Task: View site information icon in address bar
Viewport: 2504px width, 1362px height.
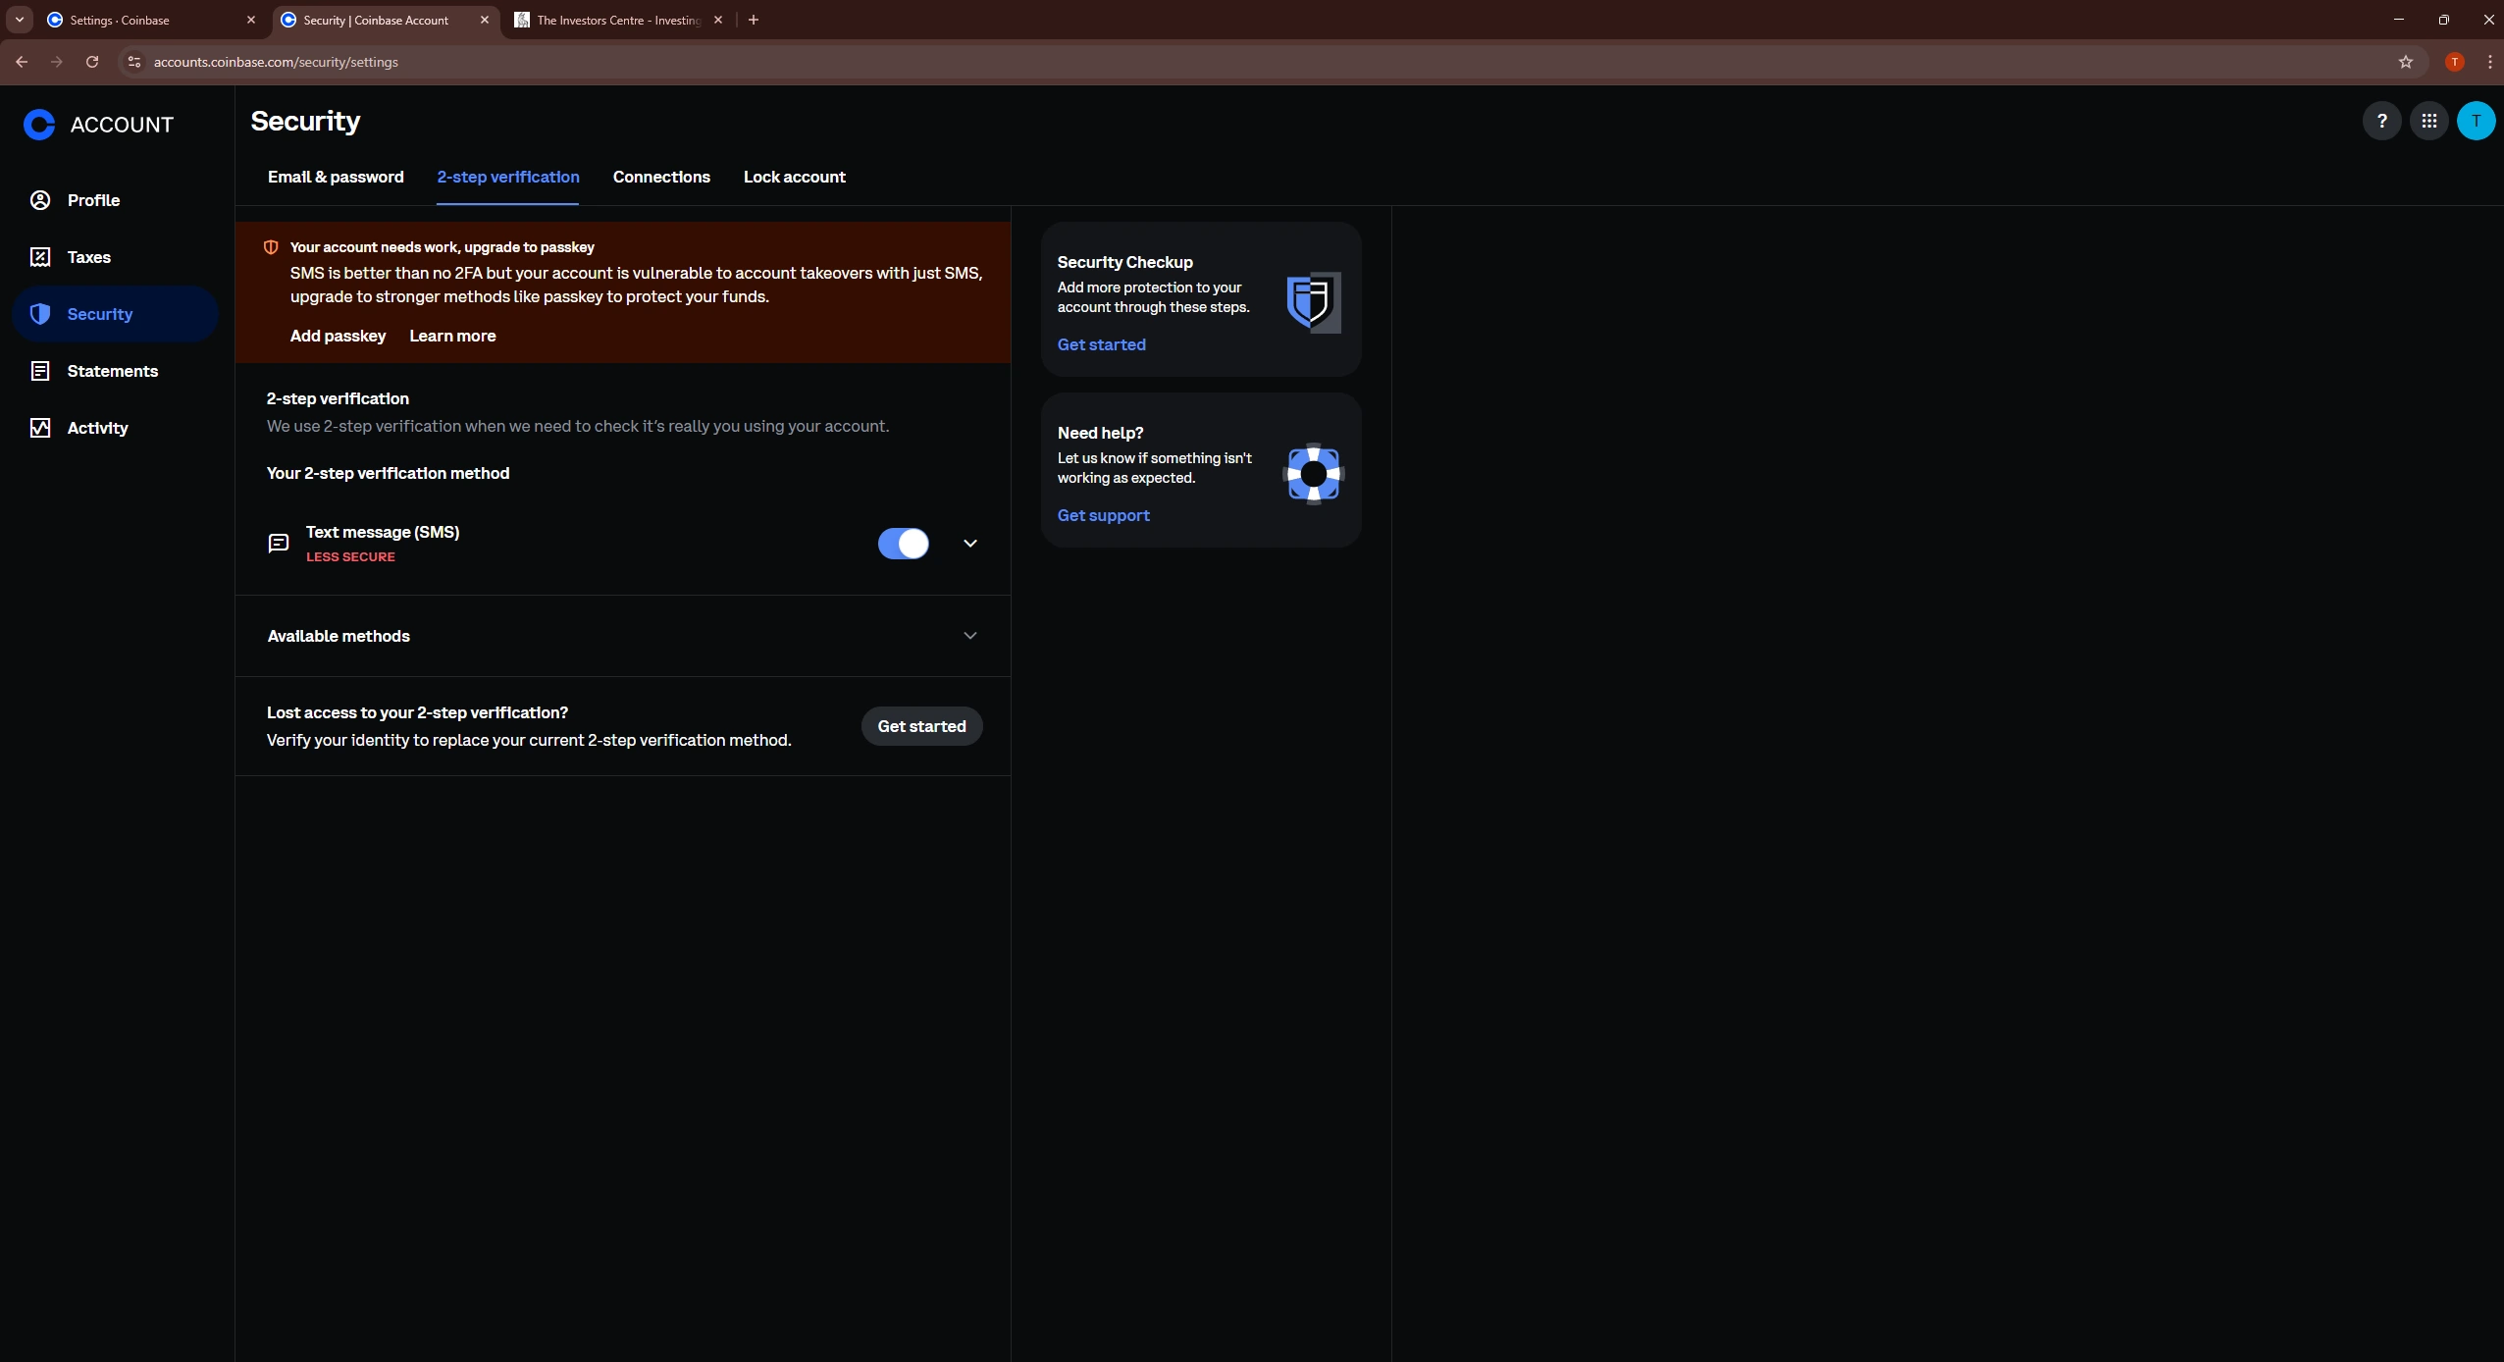Action: click(134, 62)
